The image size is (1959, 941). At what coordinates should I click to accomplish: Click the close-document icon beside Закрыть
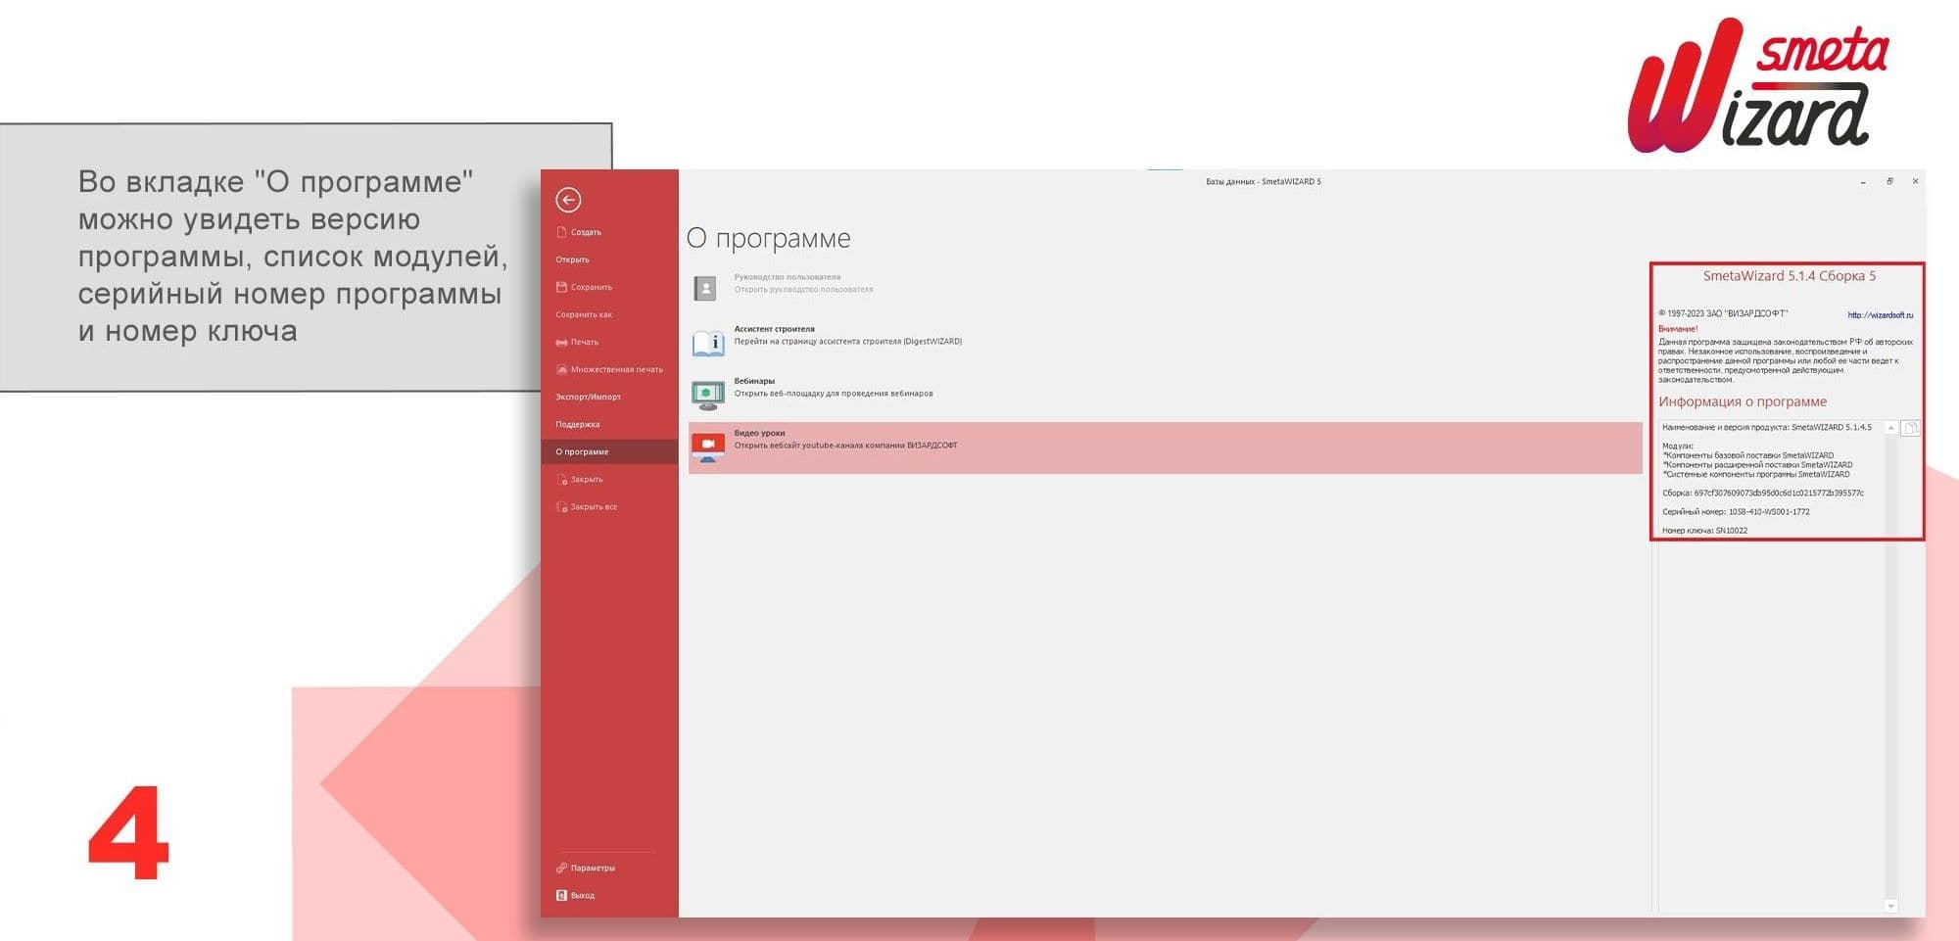(x=561, y=479)
